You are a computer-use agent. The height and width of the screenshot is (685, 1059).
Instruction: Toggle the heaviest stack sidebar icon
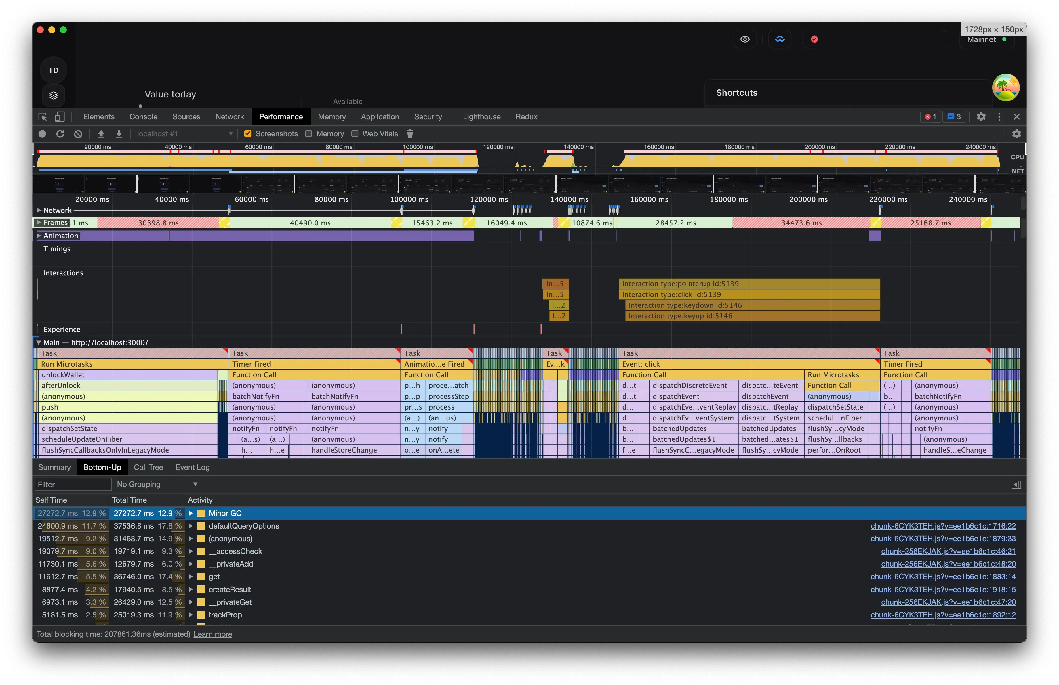click(1016, 485)
